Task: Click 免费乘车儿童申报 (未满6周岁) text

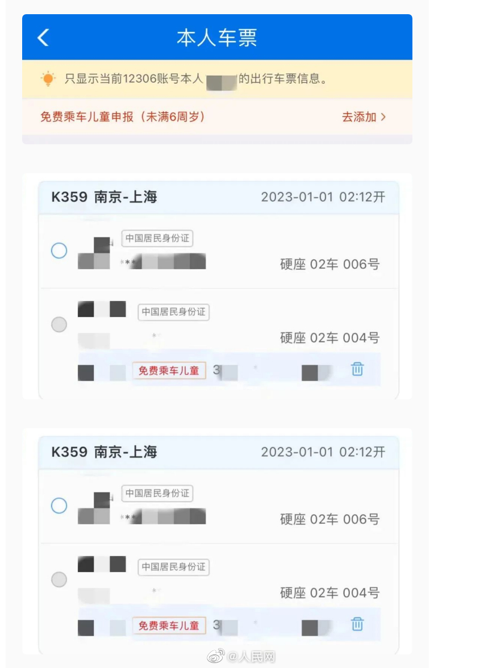Action: [123, 117]
